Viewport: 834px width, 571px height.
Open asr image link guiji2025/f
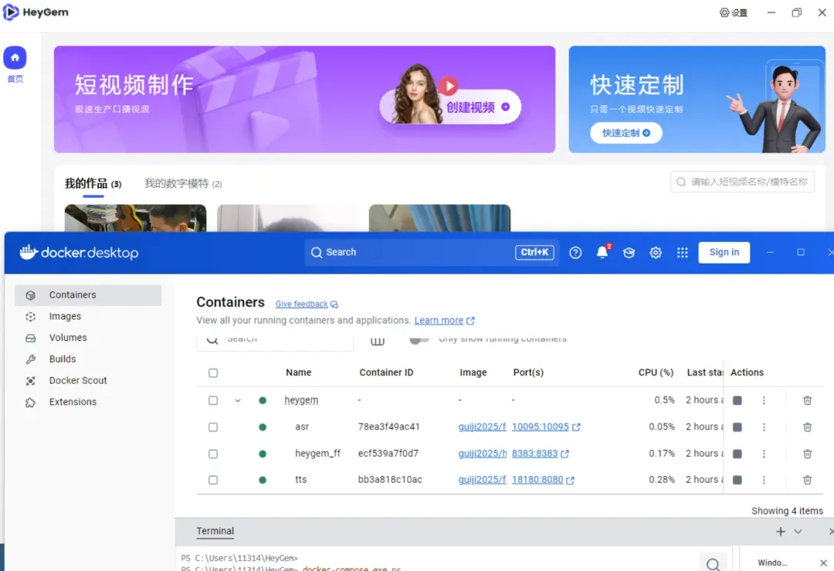coord(482,427)
